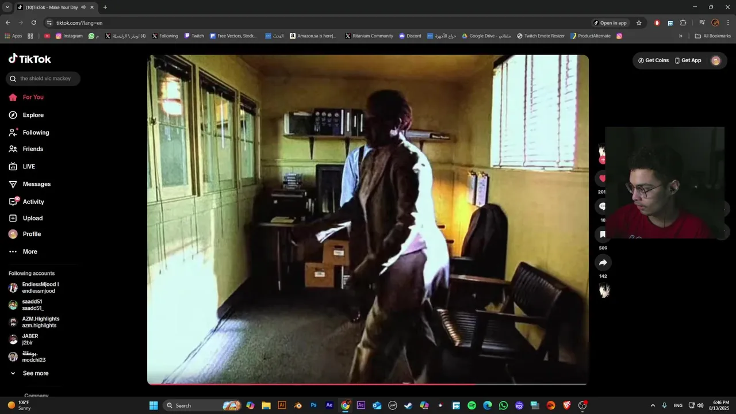Click Open in app button
This screenshot has height=414, width=736.
point(610,23)
